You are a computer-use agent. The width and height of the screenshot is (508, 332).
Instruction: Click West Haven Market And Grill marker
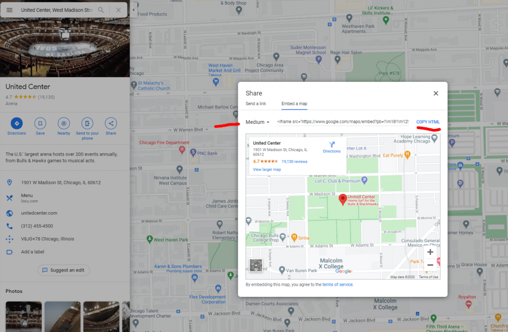click(215, 82)
